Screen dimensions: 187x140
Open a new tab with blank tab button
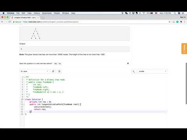[x=42, y=17]
